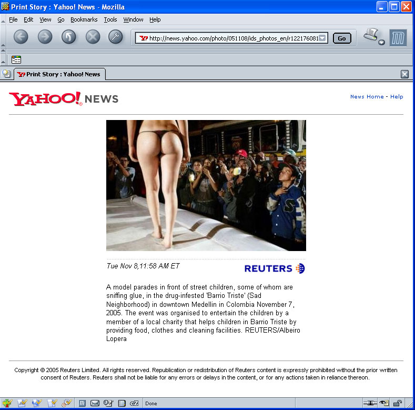
Task: Follow the Help link on the Yahoo page
Action: pos(397,97)
